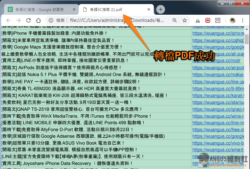Click the 奇美 TL-65M200 液晶顯示器 row
The image size is (250, 169).
(x=71, y=89)
